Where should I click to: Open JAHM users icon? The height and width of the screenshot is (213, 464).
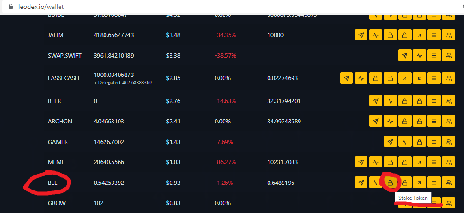tap(449, 35)
